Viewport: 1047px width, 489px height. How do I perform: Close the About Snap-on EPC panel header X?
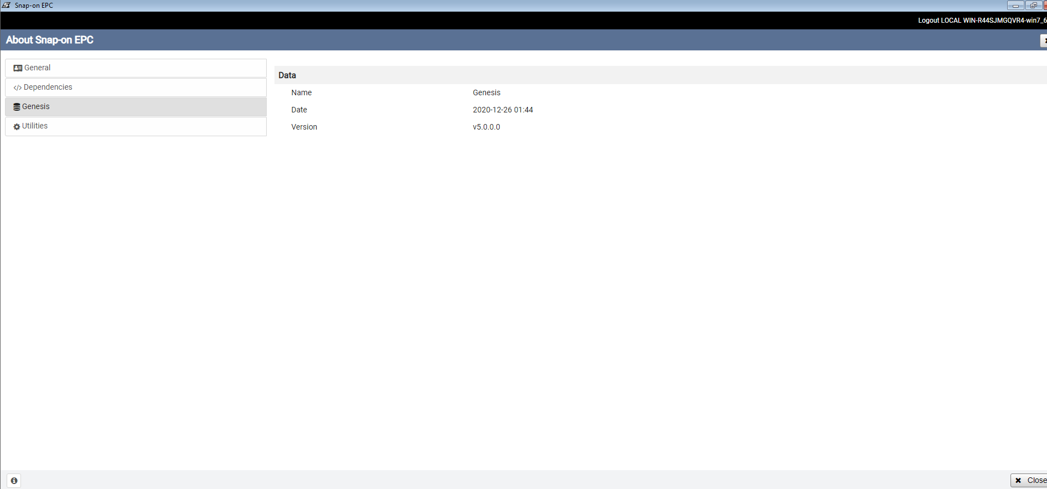[1044, 40]
